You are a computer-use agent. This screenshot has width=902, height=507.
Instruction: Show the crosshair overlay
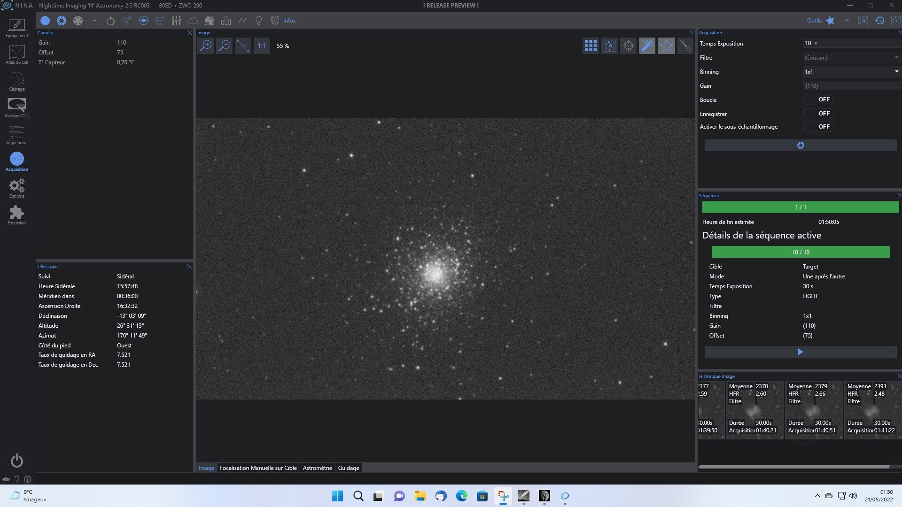pos(628,46)
